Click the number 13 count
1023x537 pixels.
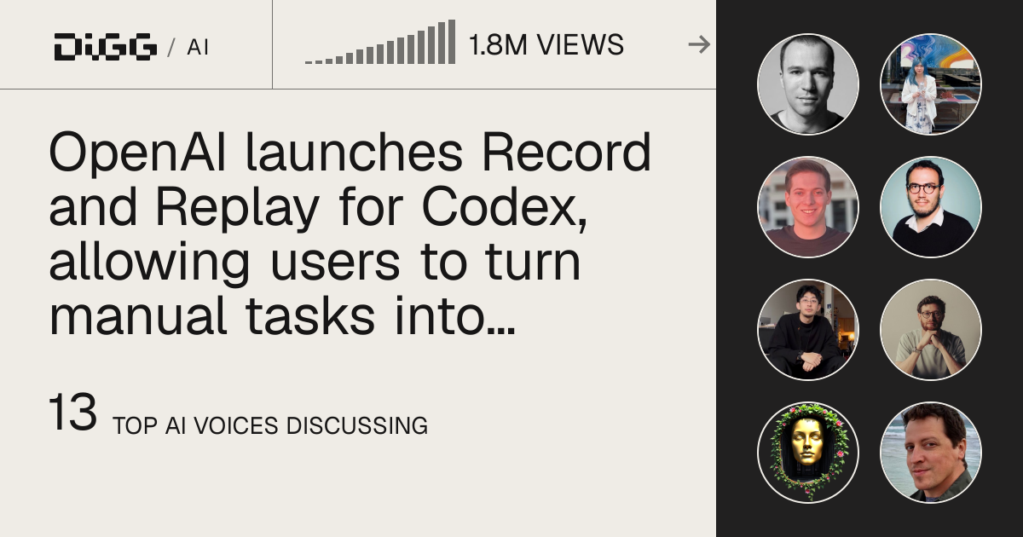[x=72, y=413]
